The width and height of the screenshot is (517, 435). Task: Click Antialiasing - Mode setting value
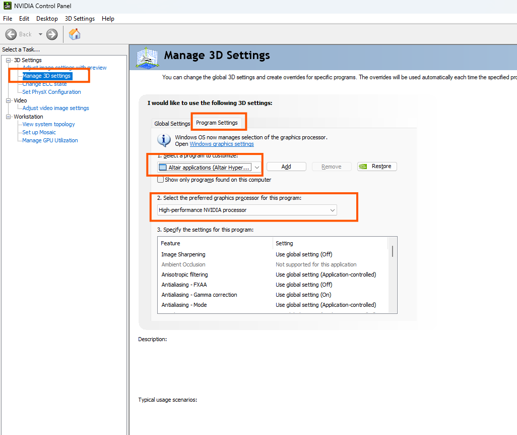point(326,305)
